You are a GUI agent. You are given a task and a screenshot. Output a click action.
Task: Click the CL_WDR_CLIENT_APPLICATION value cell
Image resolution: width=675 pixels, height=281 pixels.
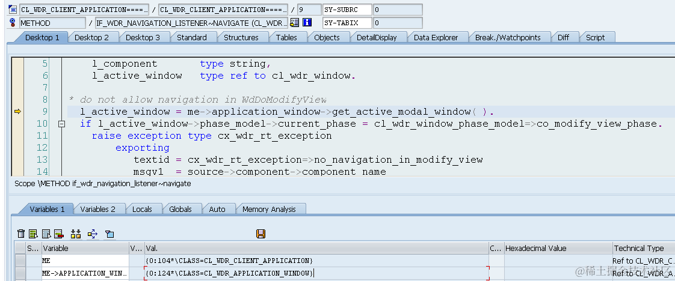click(316, 261)
